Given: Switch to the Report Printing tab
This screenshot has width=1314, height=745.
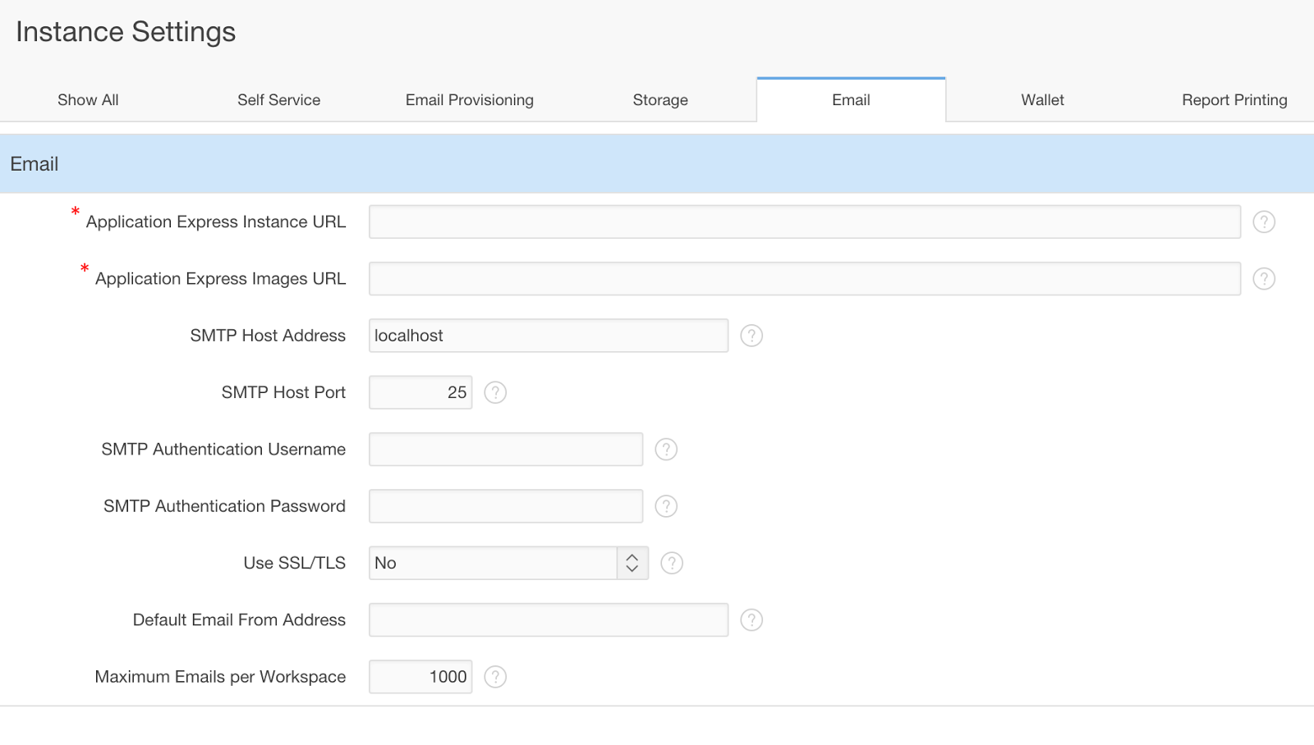Looking at the screenshot, I should click(1234, 99).
